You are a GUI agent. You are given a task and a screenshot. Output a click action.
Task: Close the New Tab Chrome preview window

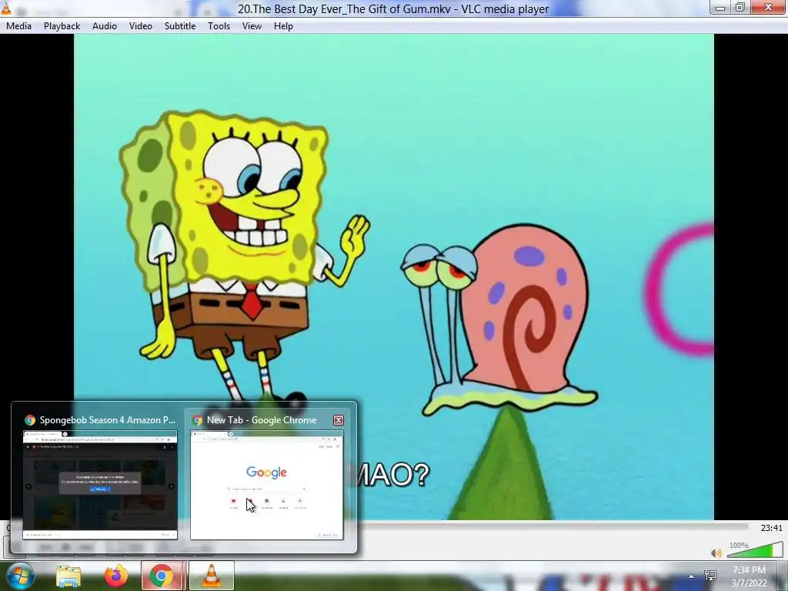(x=339, y=420)
